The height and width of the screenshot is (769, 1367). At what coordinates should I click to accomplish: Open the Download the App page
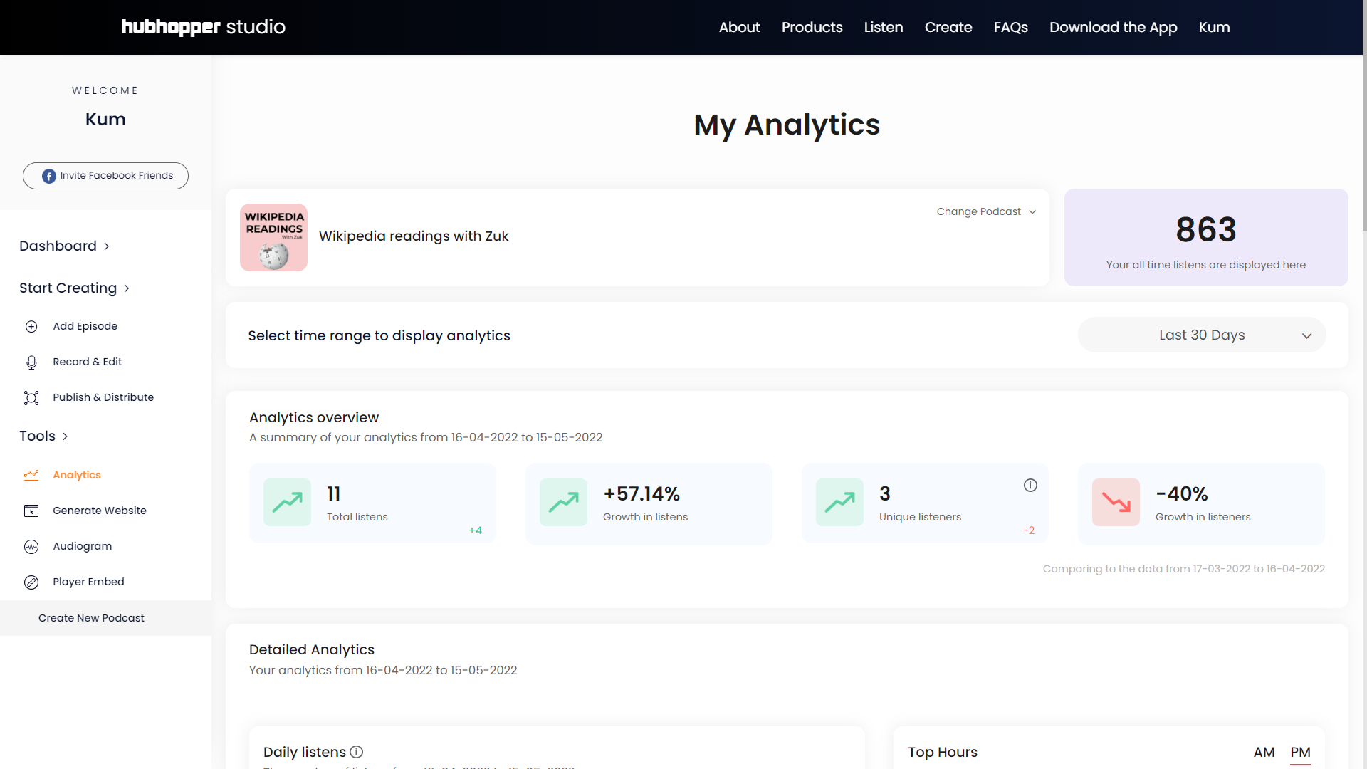point(1113,27)
